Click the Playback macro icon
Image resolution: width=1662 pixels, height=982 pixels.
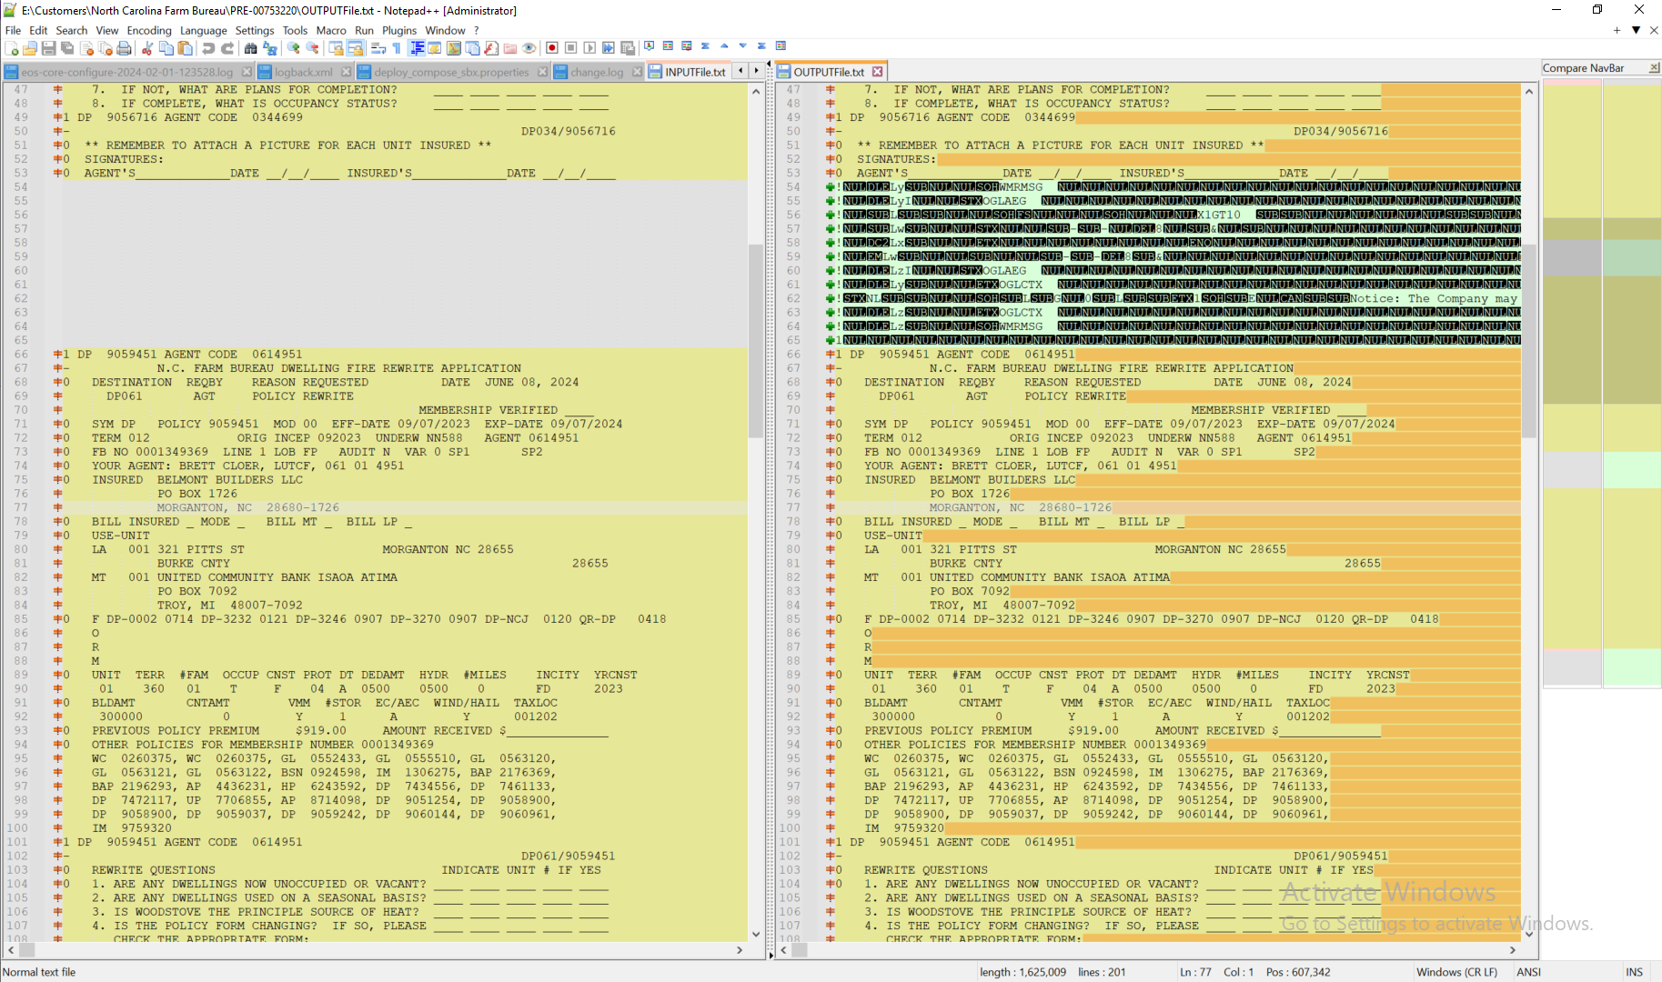[x=589, y=47]
